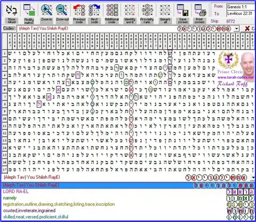
Task: Activate the Identify word tool
Action: [x=130, y=13]
